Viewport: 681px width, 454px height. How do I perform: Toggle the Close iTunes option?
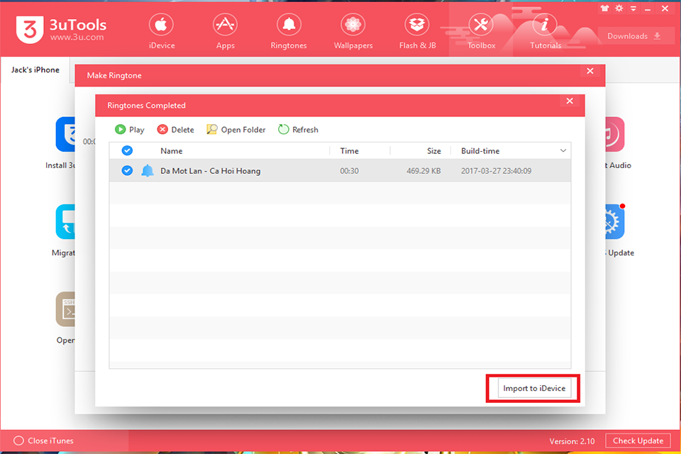[43, 441]
